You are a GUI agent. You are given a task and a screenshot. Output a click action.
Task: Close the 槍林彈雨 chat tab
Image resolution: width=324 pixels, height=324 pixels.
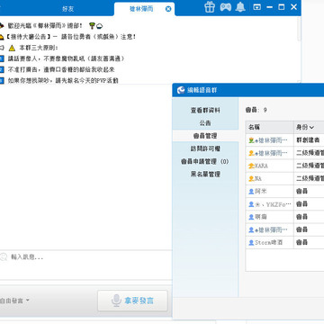tap(168, 9)
